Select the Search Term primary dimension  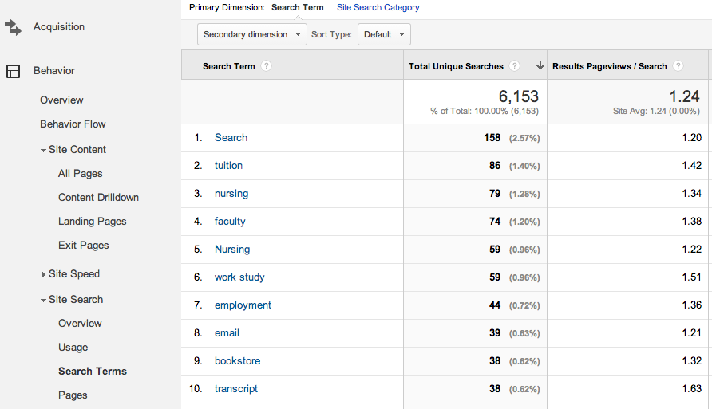tap(297, 7)
